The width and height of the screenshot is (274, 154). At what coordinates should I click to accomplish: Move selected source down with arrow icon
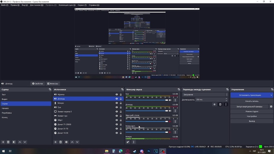(x=77, y=142)
